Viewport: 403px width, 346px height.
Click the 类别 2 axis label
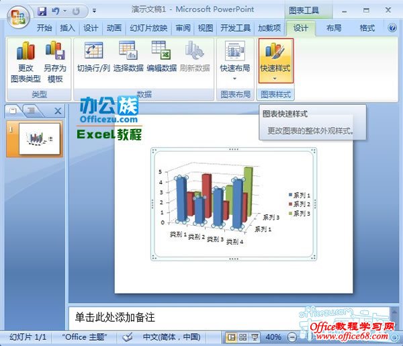pos(196,236)
